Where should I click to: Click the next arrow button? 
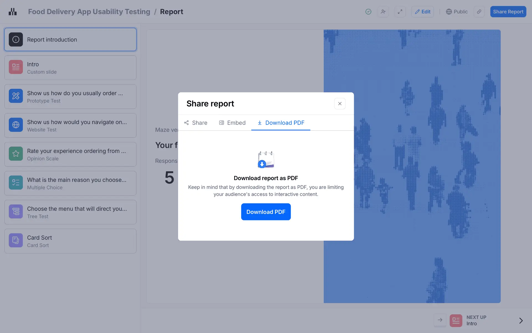click(440, 320)
